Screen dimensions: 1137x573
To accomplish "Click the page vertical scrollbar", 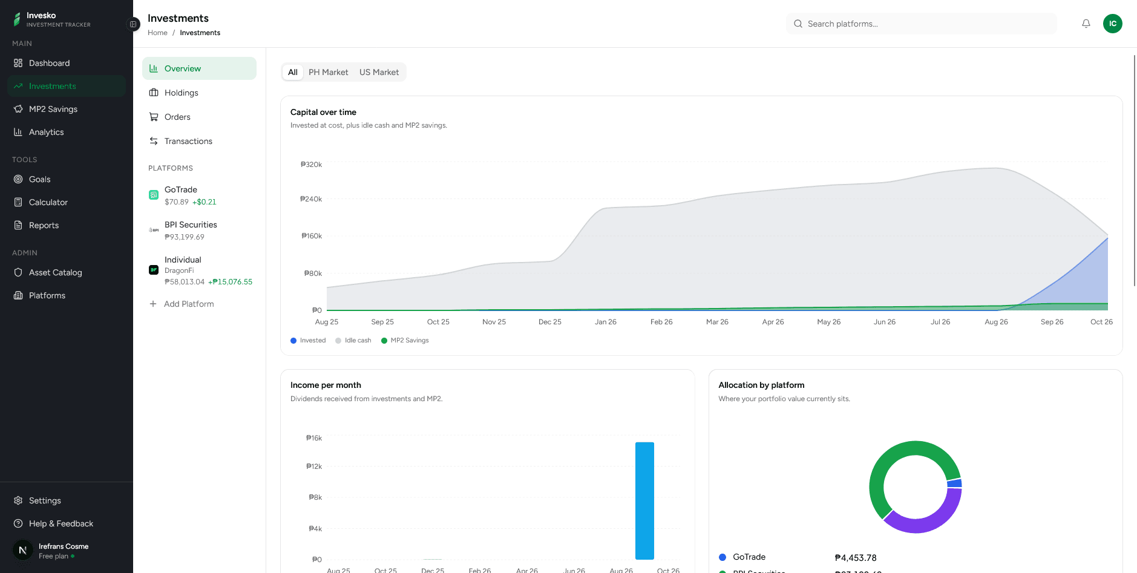I will pyautogui.click(x=1135, y=171).
